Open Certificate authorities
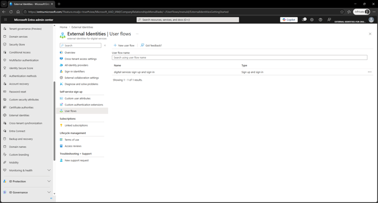 (21, 108)
